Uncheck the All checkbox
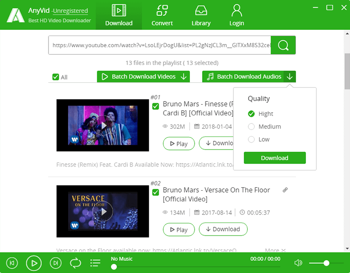The image size is (350, 273). click(56, 77)
